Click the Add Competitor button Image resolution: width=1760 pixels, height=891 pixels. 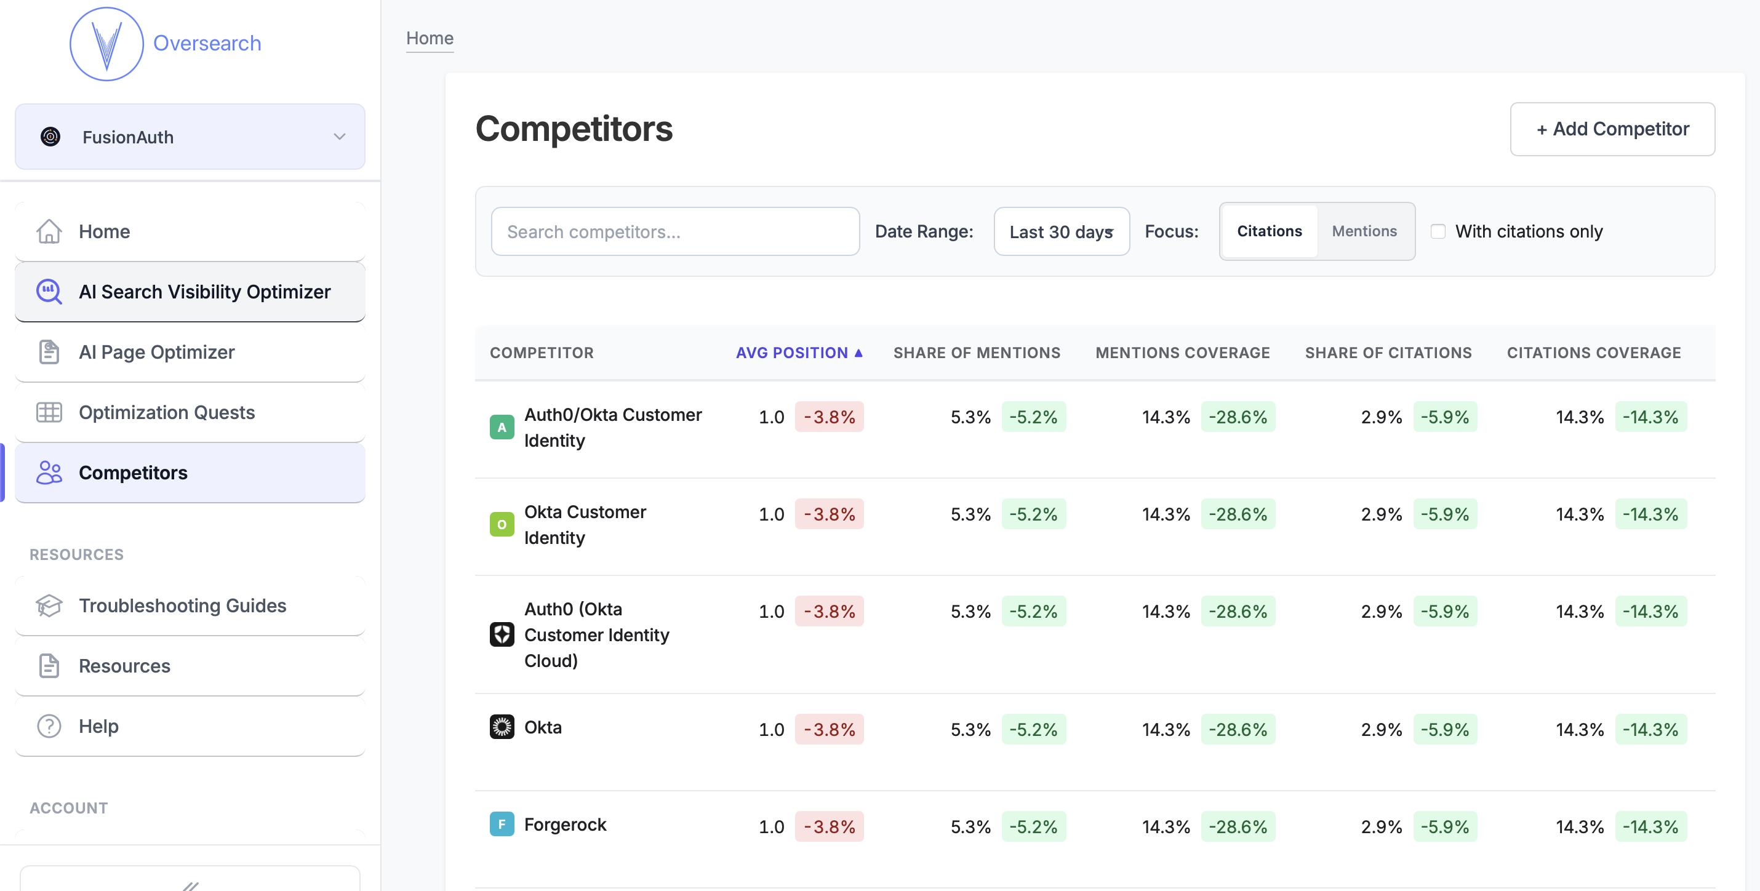tap(1611, 129)
